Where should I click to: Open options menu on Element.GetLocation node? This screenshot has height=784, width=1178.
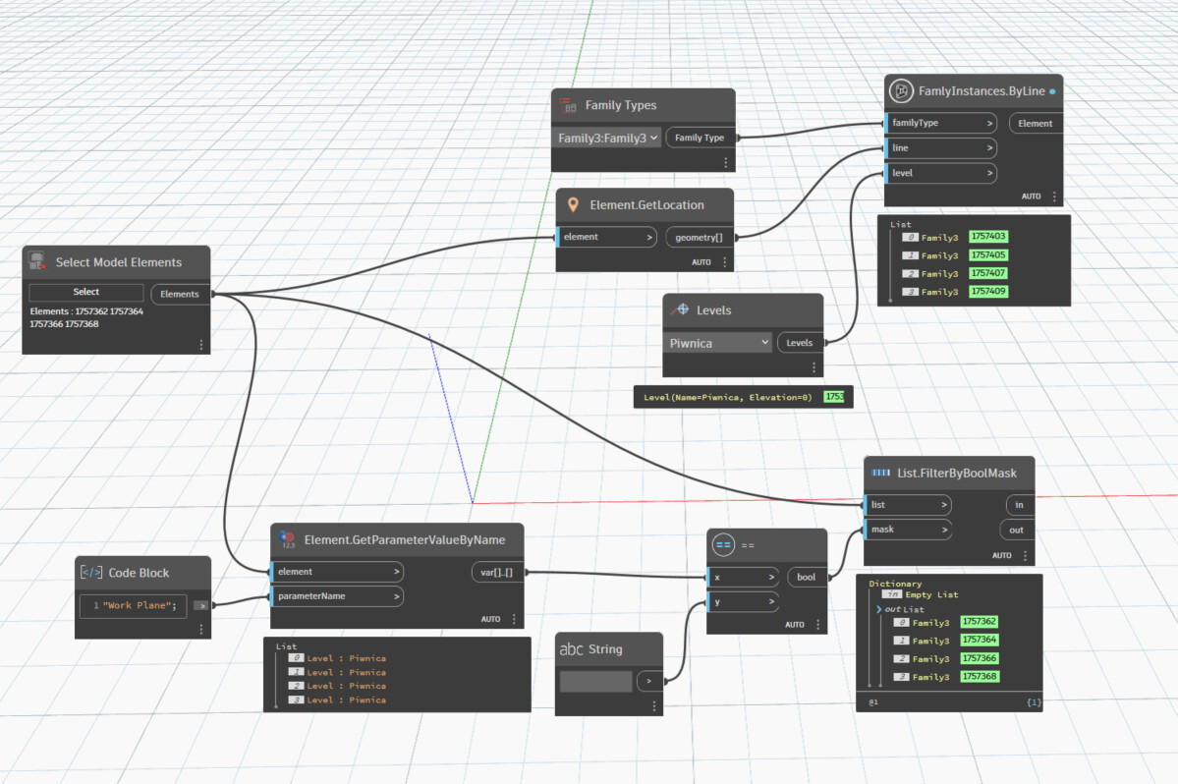pyautogui.click(x=724, y=262)
